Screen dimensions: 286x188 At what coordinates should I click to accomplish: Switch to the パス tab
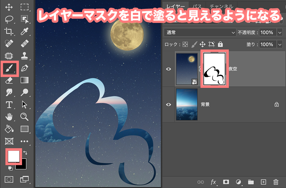click(197, 7)
